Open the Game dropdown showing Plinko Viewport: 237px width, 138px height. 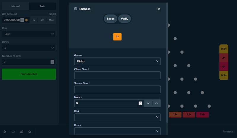tap(117, 61)
